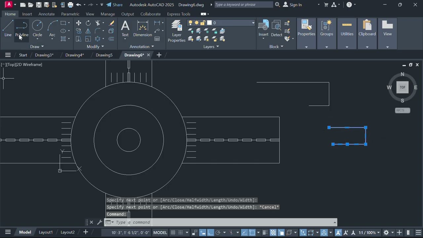
Task: Activate the Mirror tool
Action: [x=88, y=31]
